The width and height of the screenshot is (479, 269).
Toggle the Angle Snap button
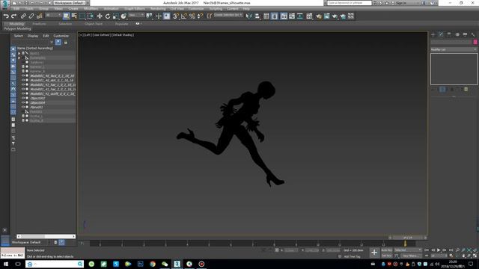[183, 16]
